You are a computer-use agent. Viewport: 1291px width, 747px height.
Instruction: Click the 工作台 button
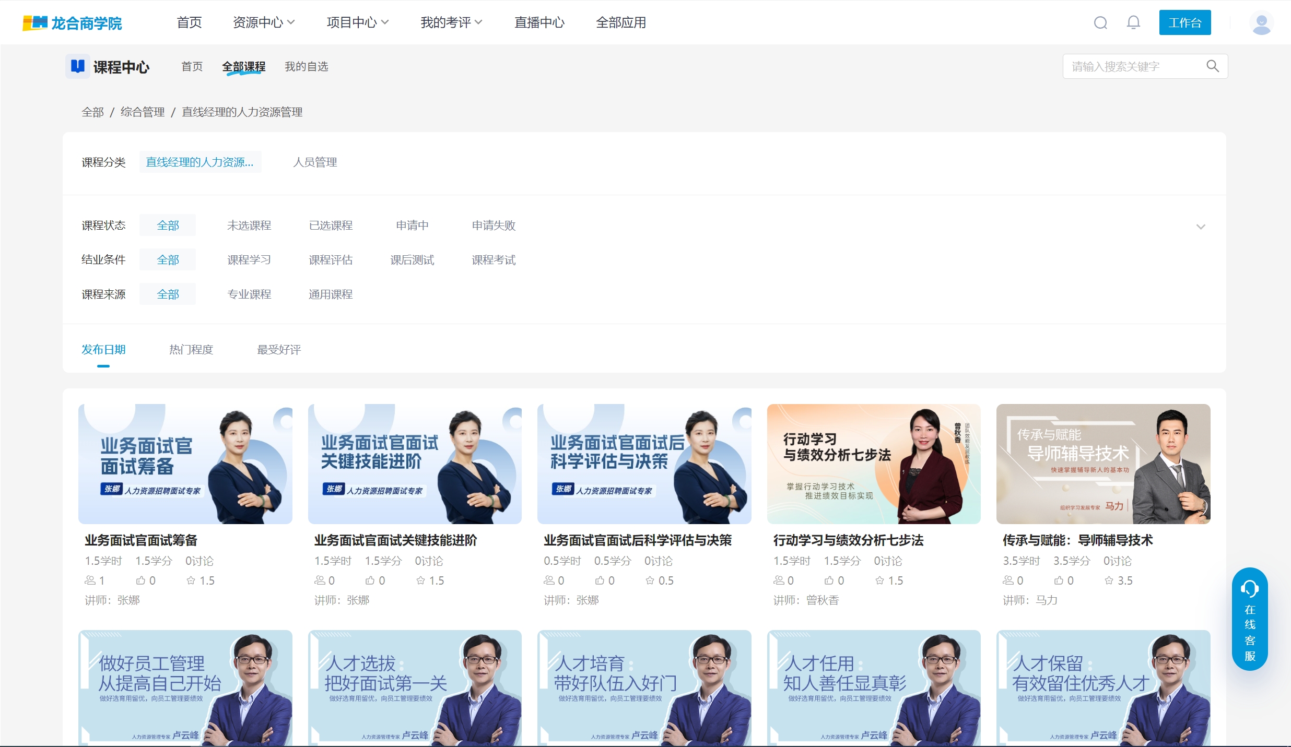[1184, 22]
